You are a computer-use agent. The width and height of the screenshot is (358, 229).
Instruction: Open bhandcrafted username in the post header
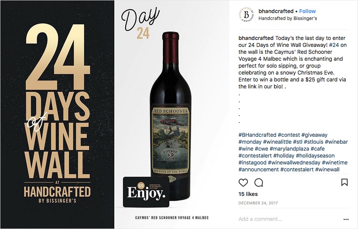276,11
